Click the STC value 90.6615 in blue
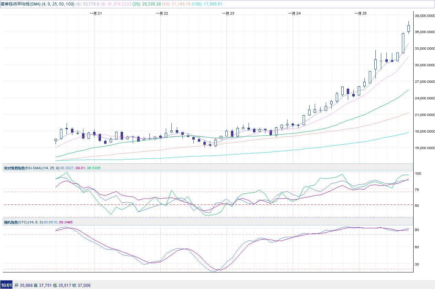This screenshot has width=435, height=289. [x=51, y=222]
